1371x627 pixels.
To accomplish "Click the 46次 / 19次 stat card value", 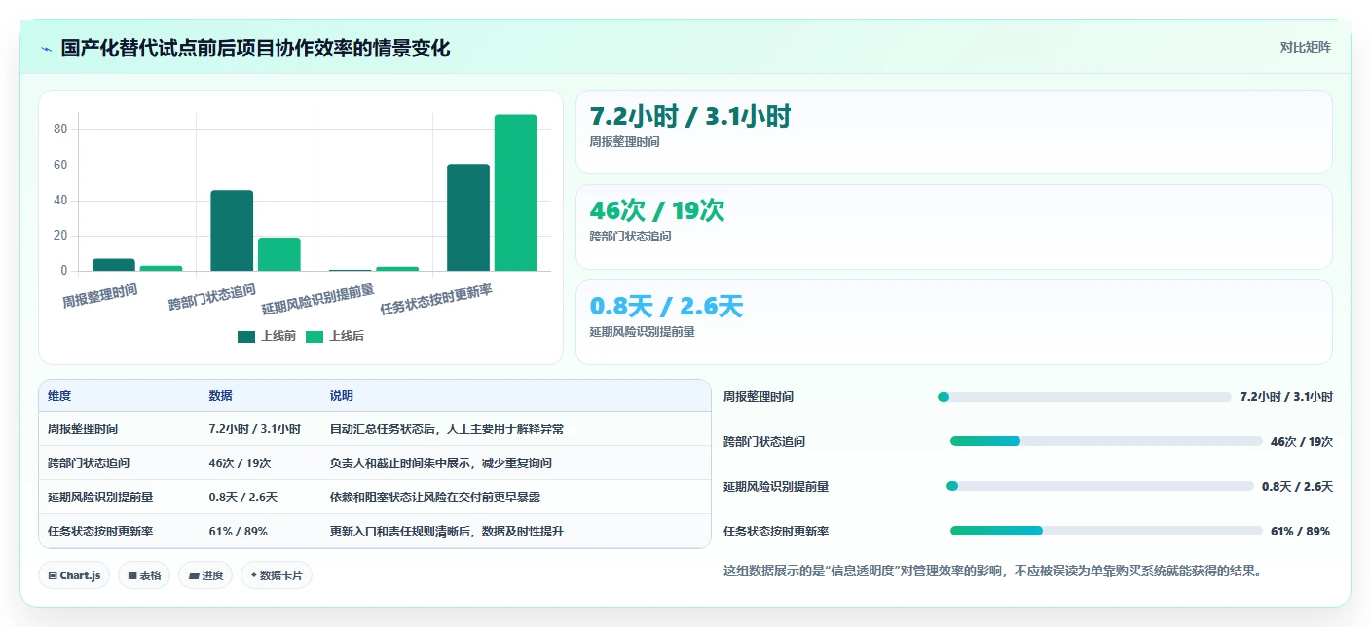I will click(657, 210).
